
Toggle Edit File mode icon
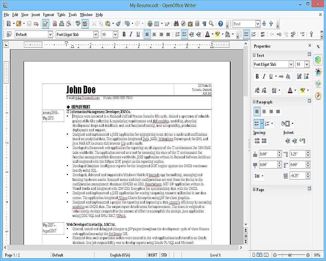pos(45,24)
